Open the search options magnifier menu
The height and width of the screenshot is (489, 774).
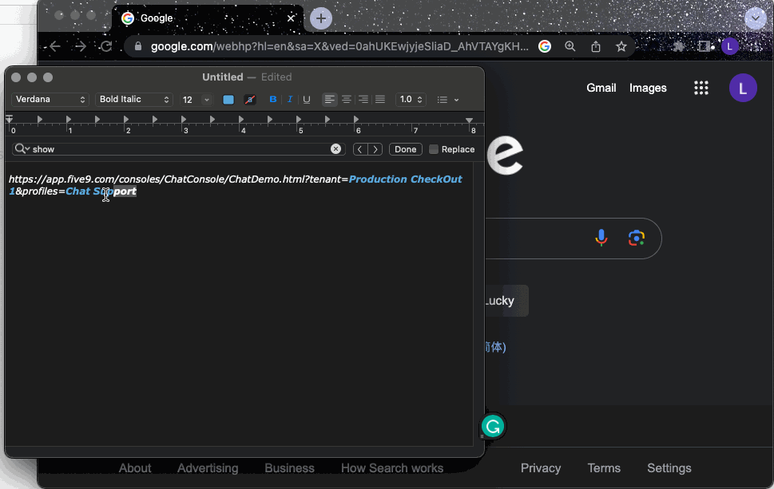22,149
